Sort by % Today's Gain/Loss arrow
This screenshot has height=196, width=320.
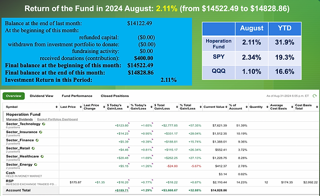pos(152,107)
